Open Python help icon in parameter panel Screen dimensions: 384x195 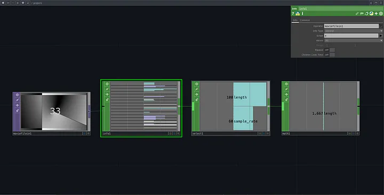point(298,13)
